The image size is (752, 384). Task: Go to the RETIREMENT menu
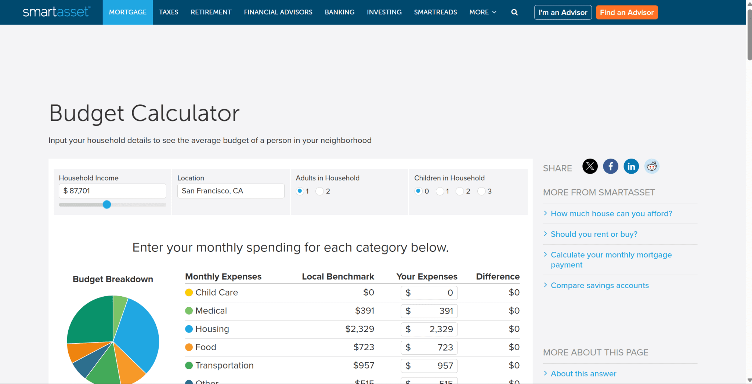coord(211,12)
